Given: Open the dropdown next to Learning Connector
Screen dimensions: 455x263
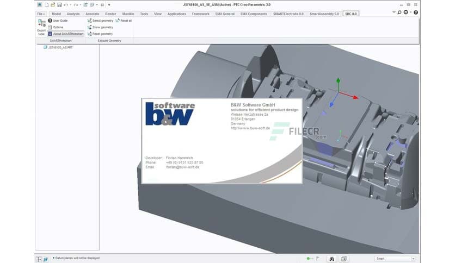Looking at the screenshot, I should pos(410,12).
